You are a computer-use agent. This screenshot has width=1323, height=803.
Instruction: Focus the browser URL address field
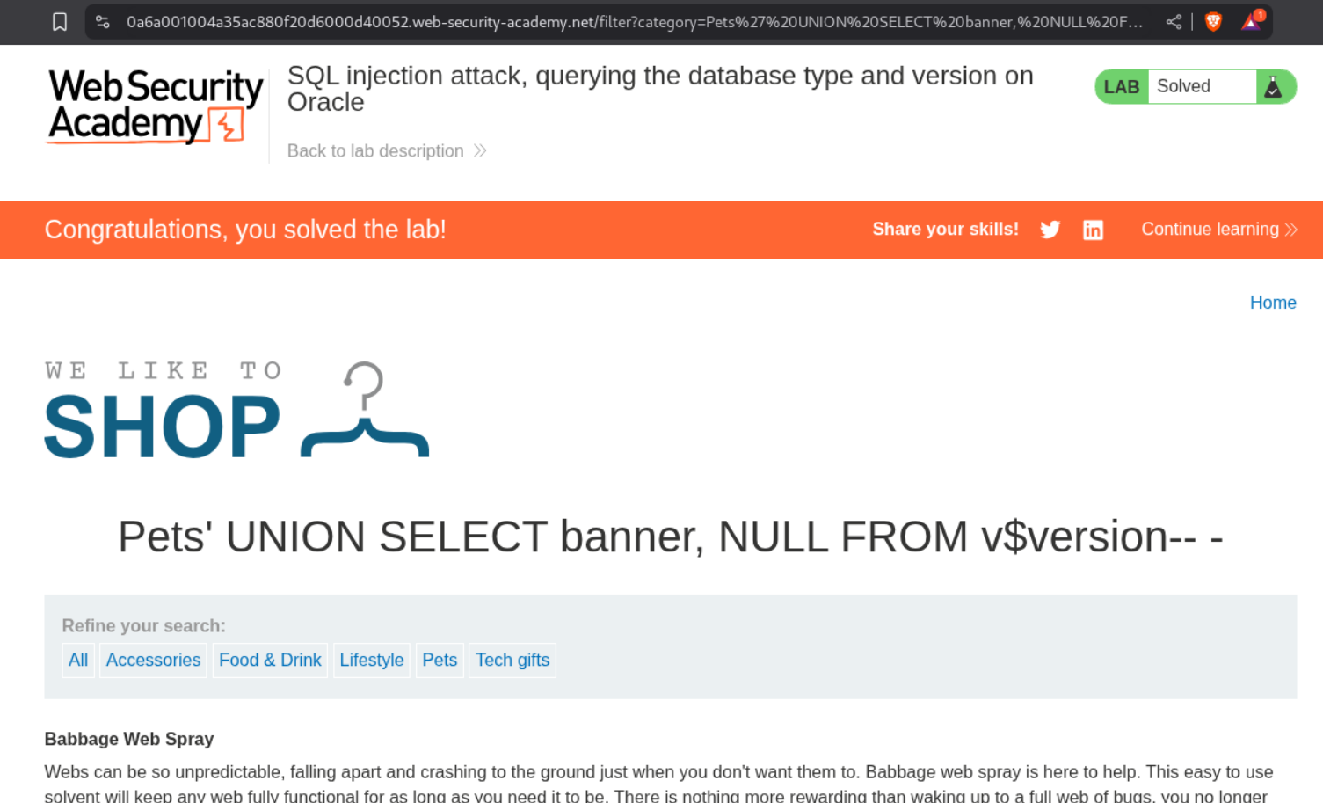[633, 22]
